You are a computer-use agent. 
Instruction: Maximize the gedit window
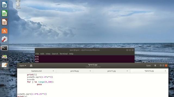click(x=163, y=65)
